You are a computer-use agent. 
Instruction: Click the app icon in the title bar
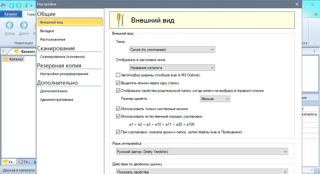tap(3, 5)
